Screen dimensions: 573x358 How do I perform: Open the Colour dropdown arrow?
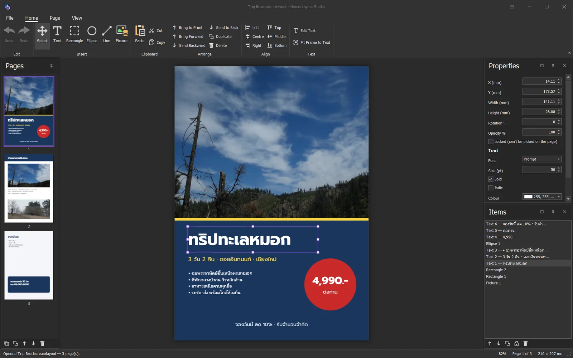558,197
